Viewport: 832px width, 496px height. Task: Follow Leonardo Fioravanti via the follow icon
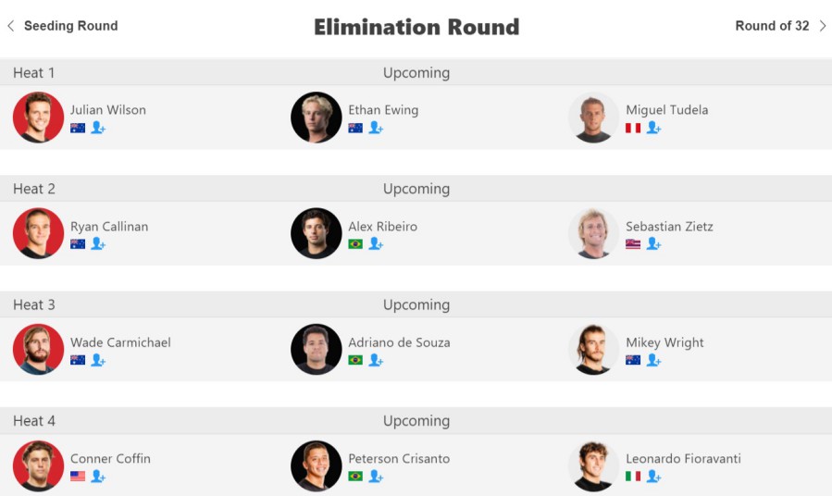[653, 477]
